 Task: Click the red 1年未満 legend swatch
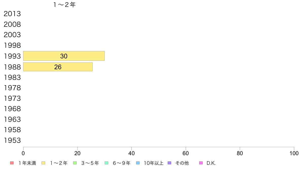[12, 163]
